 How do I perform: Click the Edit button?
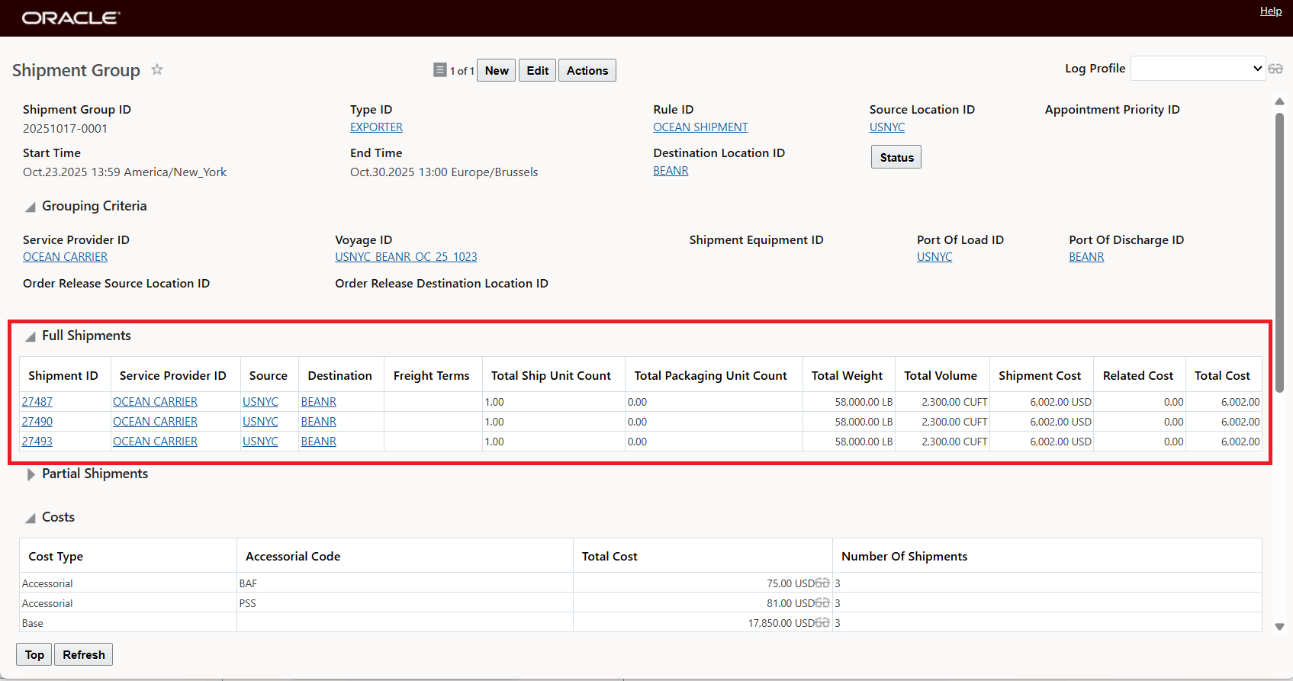coord(538,70)
